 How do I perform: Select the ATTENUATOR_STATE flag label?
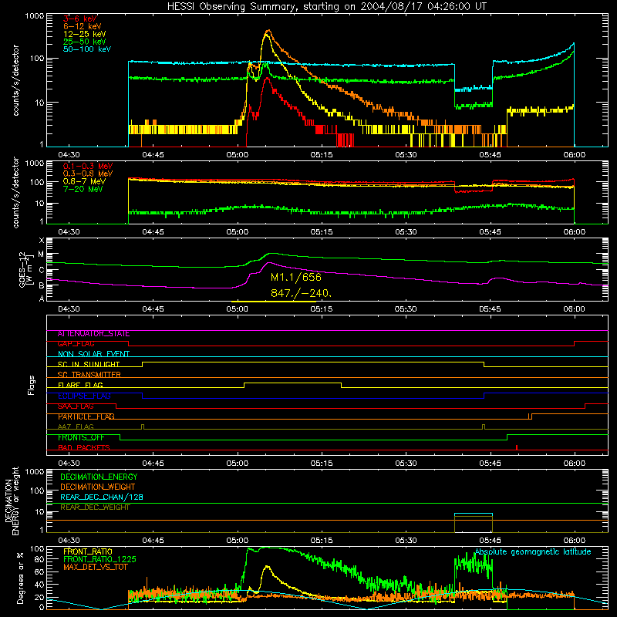(93, 334)
